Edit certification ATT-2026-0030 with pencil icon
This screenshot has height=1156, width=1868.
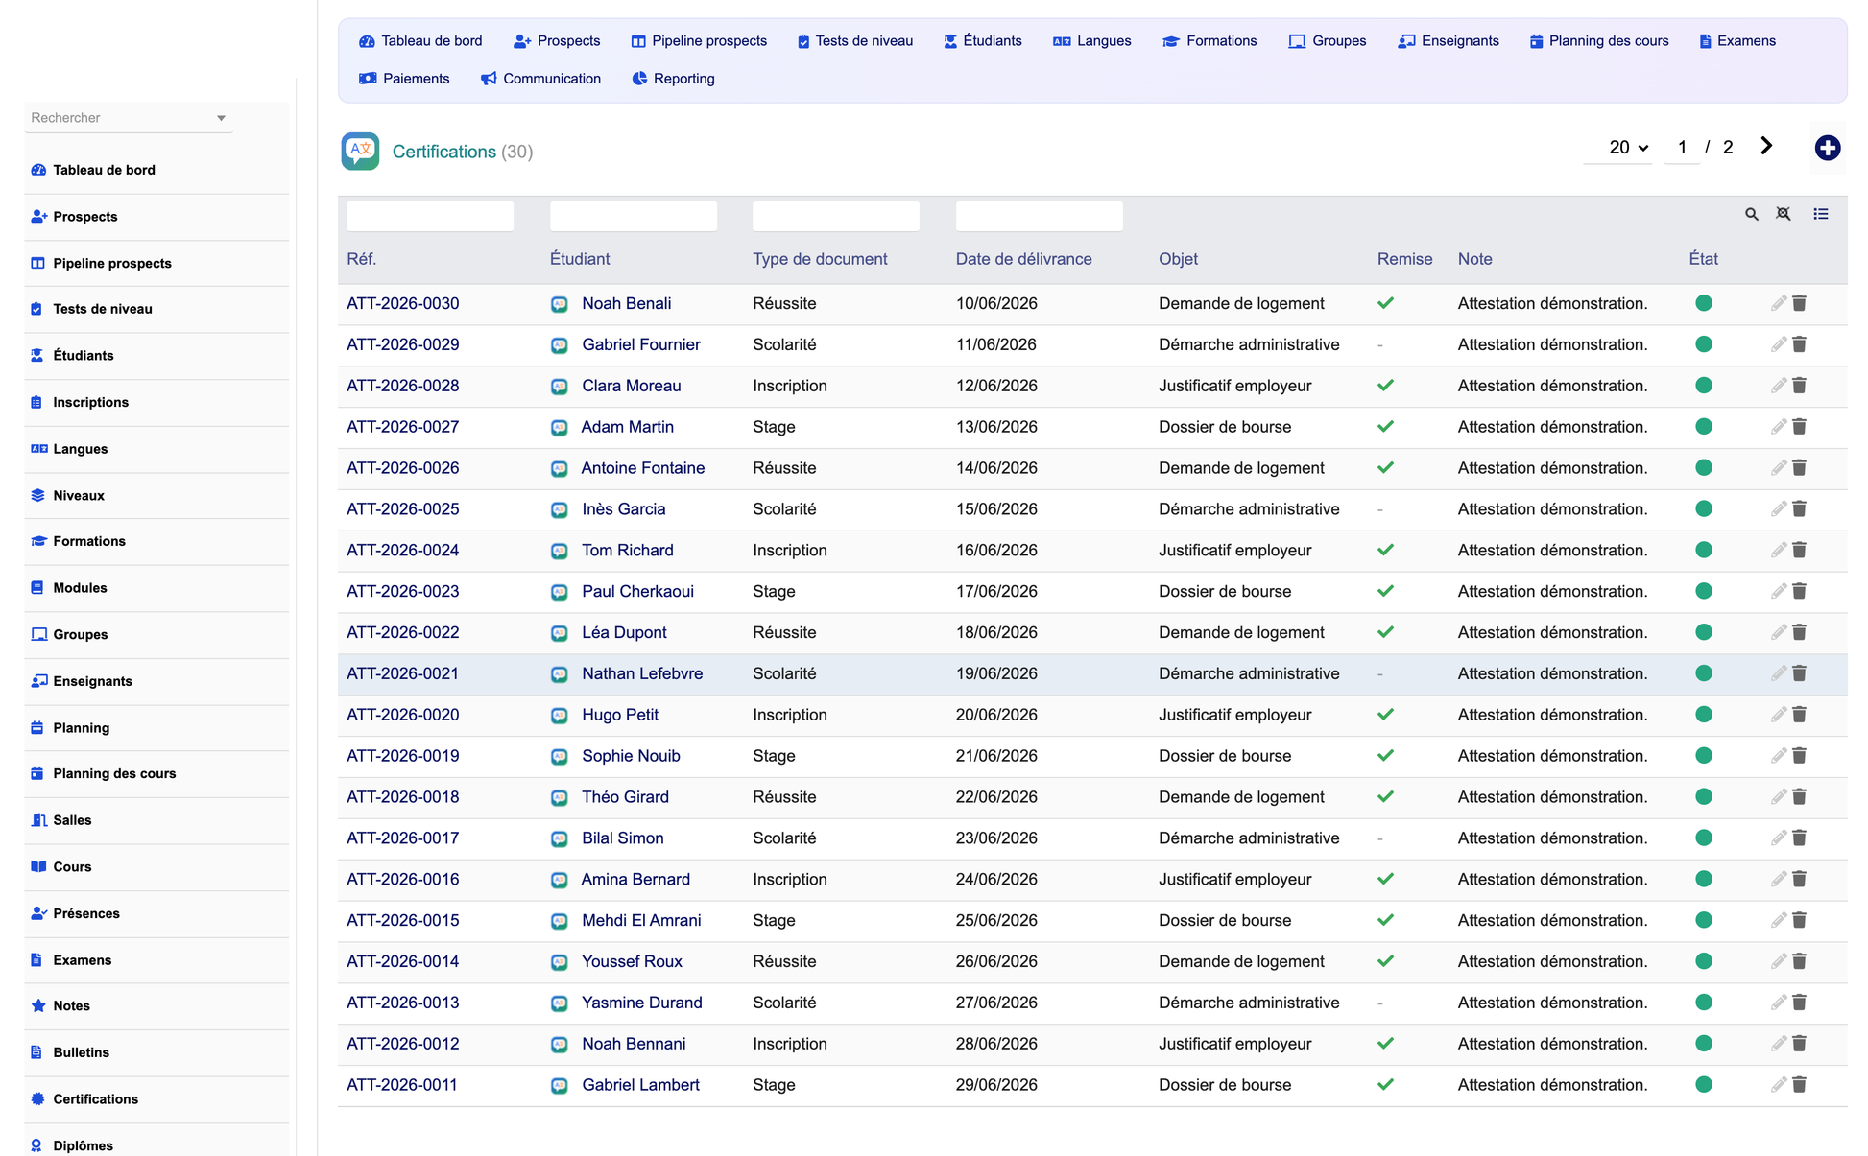click(1779, 303)
